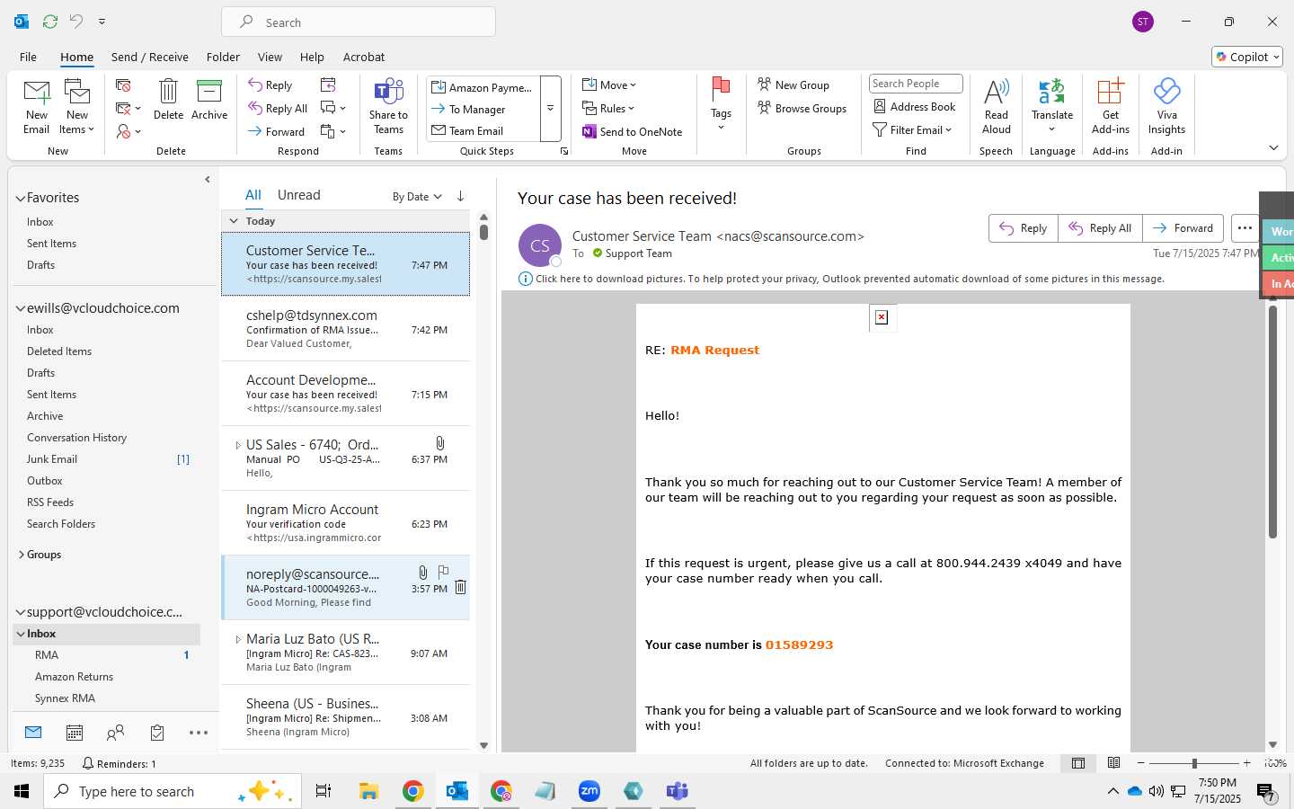This screenshot has height=809, width=1294.
Task: Open File Explorer from the taskbar
Action: [368, 791]
